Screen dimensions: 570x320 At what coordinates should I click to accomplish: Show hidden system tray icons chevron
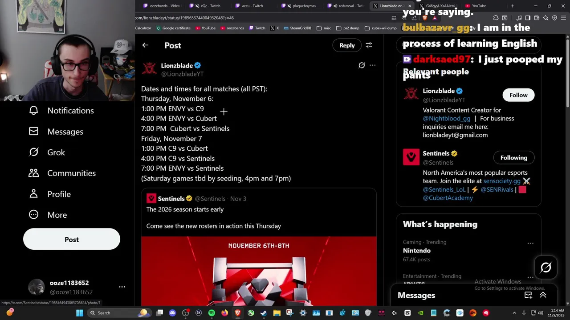pyautogui.click(x=514, y=313)
